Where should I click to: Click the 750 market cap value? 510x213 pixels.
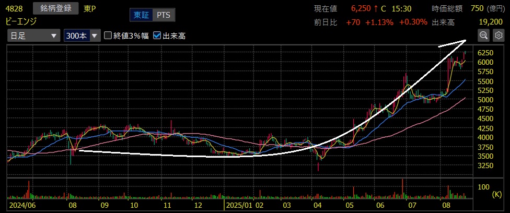[x=477, y=8]
